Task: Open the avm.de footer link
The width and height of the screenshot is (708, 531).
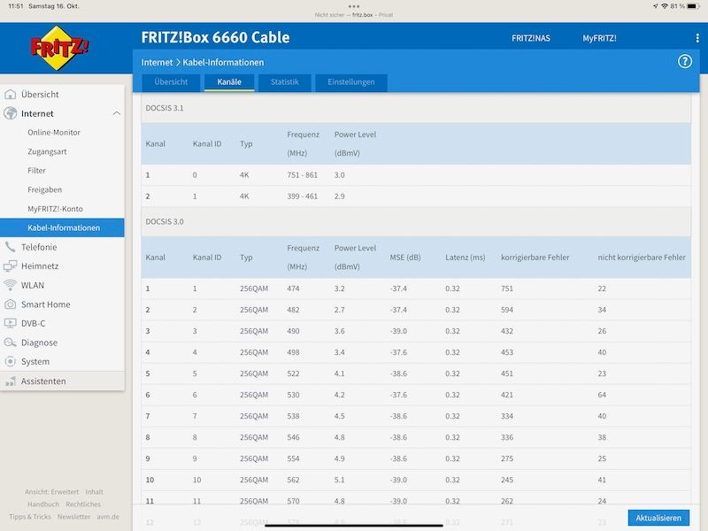Action: pyautogui.click(x=108, y=517)
